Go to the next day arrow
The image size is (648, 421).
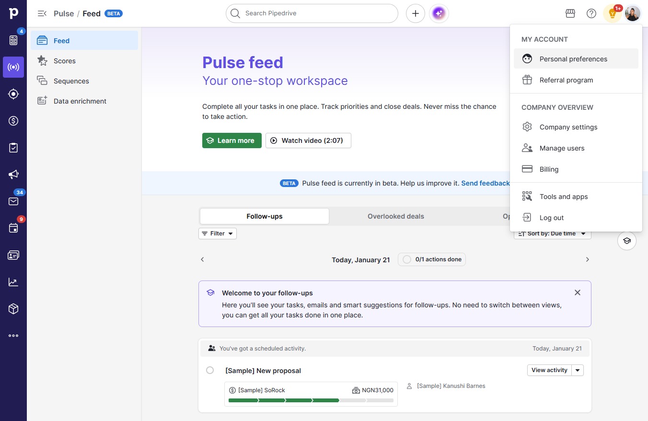[x=588, y=259]
